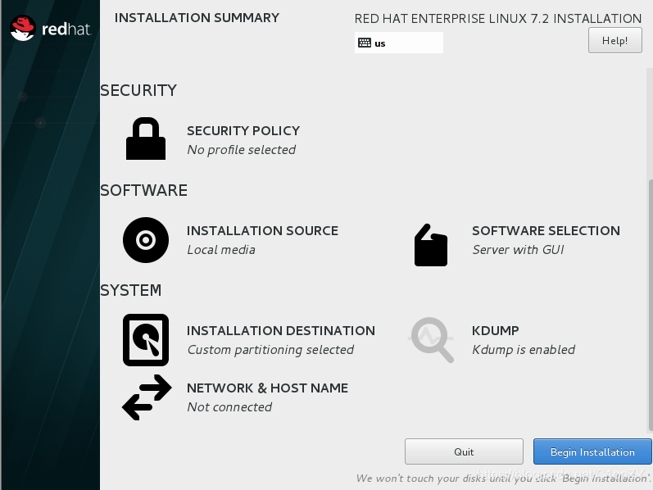Click the Quit button
The height and width of the screenshot is (490, 653).
[464, 451]
